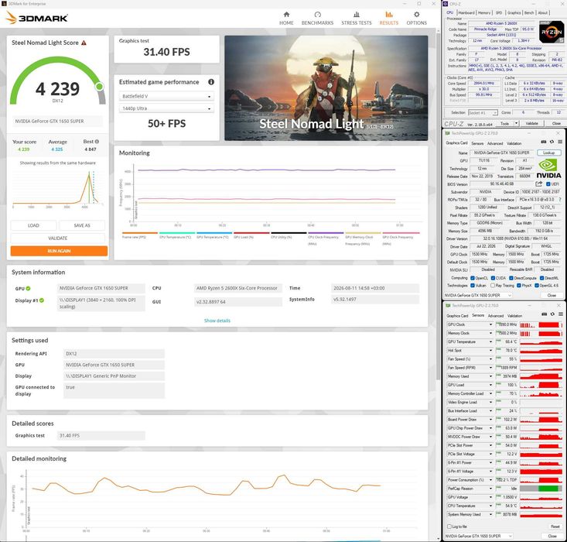Image resolution: width=567 pixels, height=542 pixels.
Task: Click the Display #1 green checkmark
Action: click(42, 300)
